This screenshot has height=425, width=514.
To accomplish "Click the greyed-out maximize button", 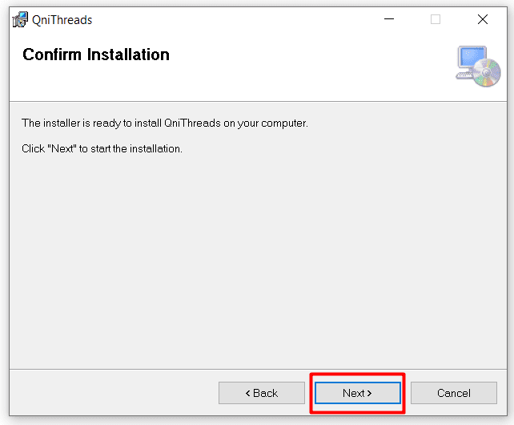I will (436, 19).
